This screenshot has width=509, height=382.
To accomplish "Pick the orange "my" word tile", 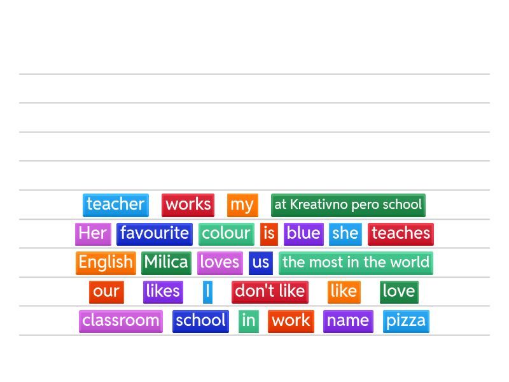I will click(x=242, y=204).
